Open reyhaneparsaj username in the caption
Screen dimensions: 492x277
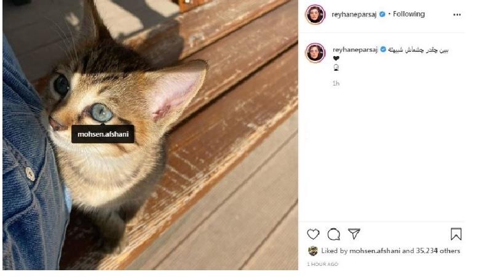355,49
